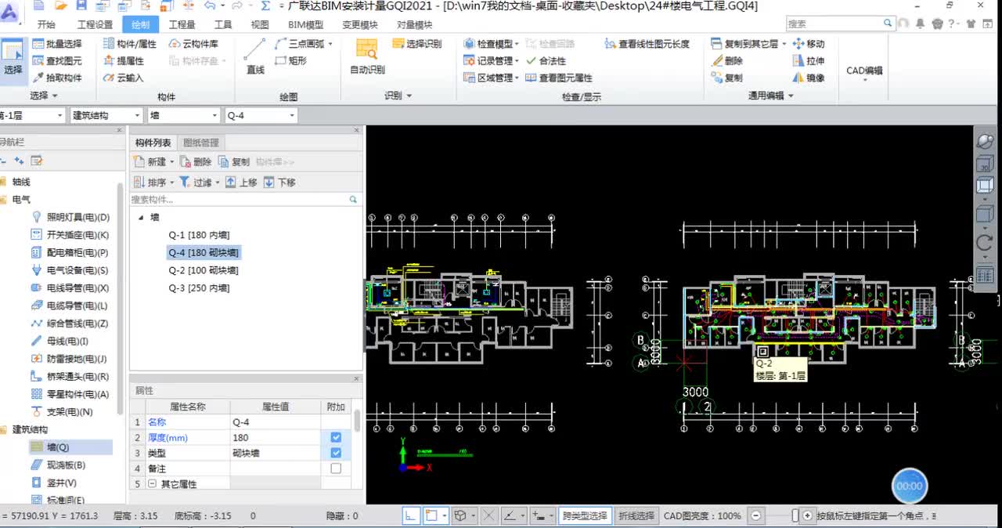1002x528 pixels.
Task: Switch to the 开始 ribbon tab
Action: pyautogui.click(x=46, y=24)
